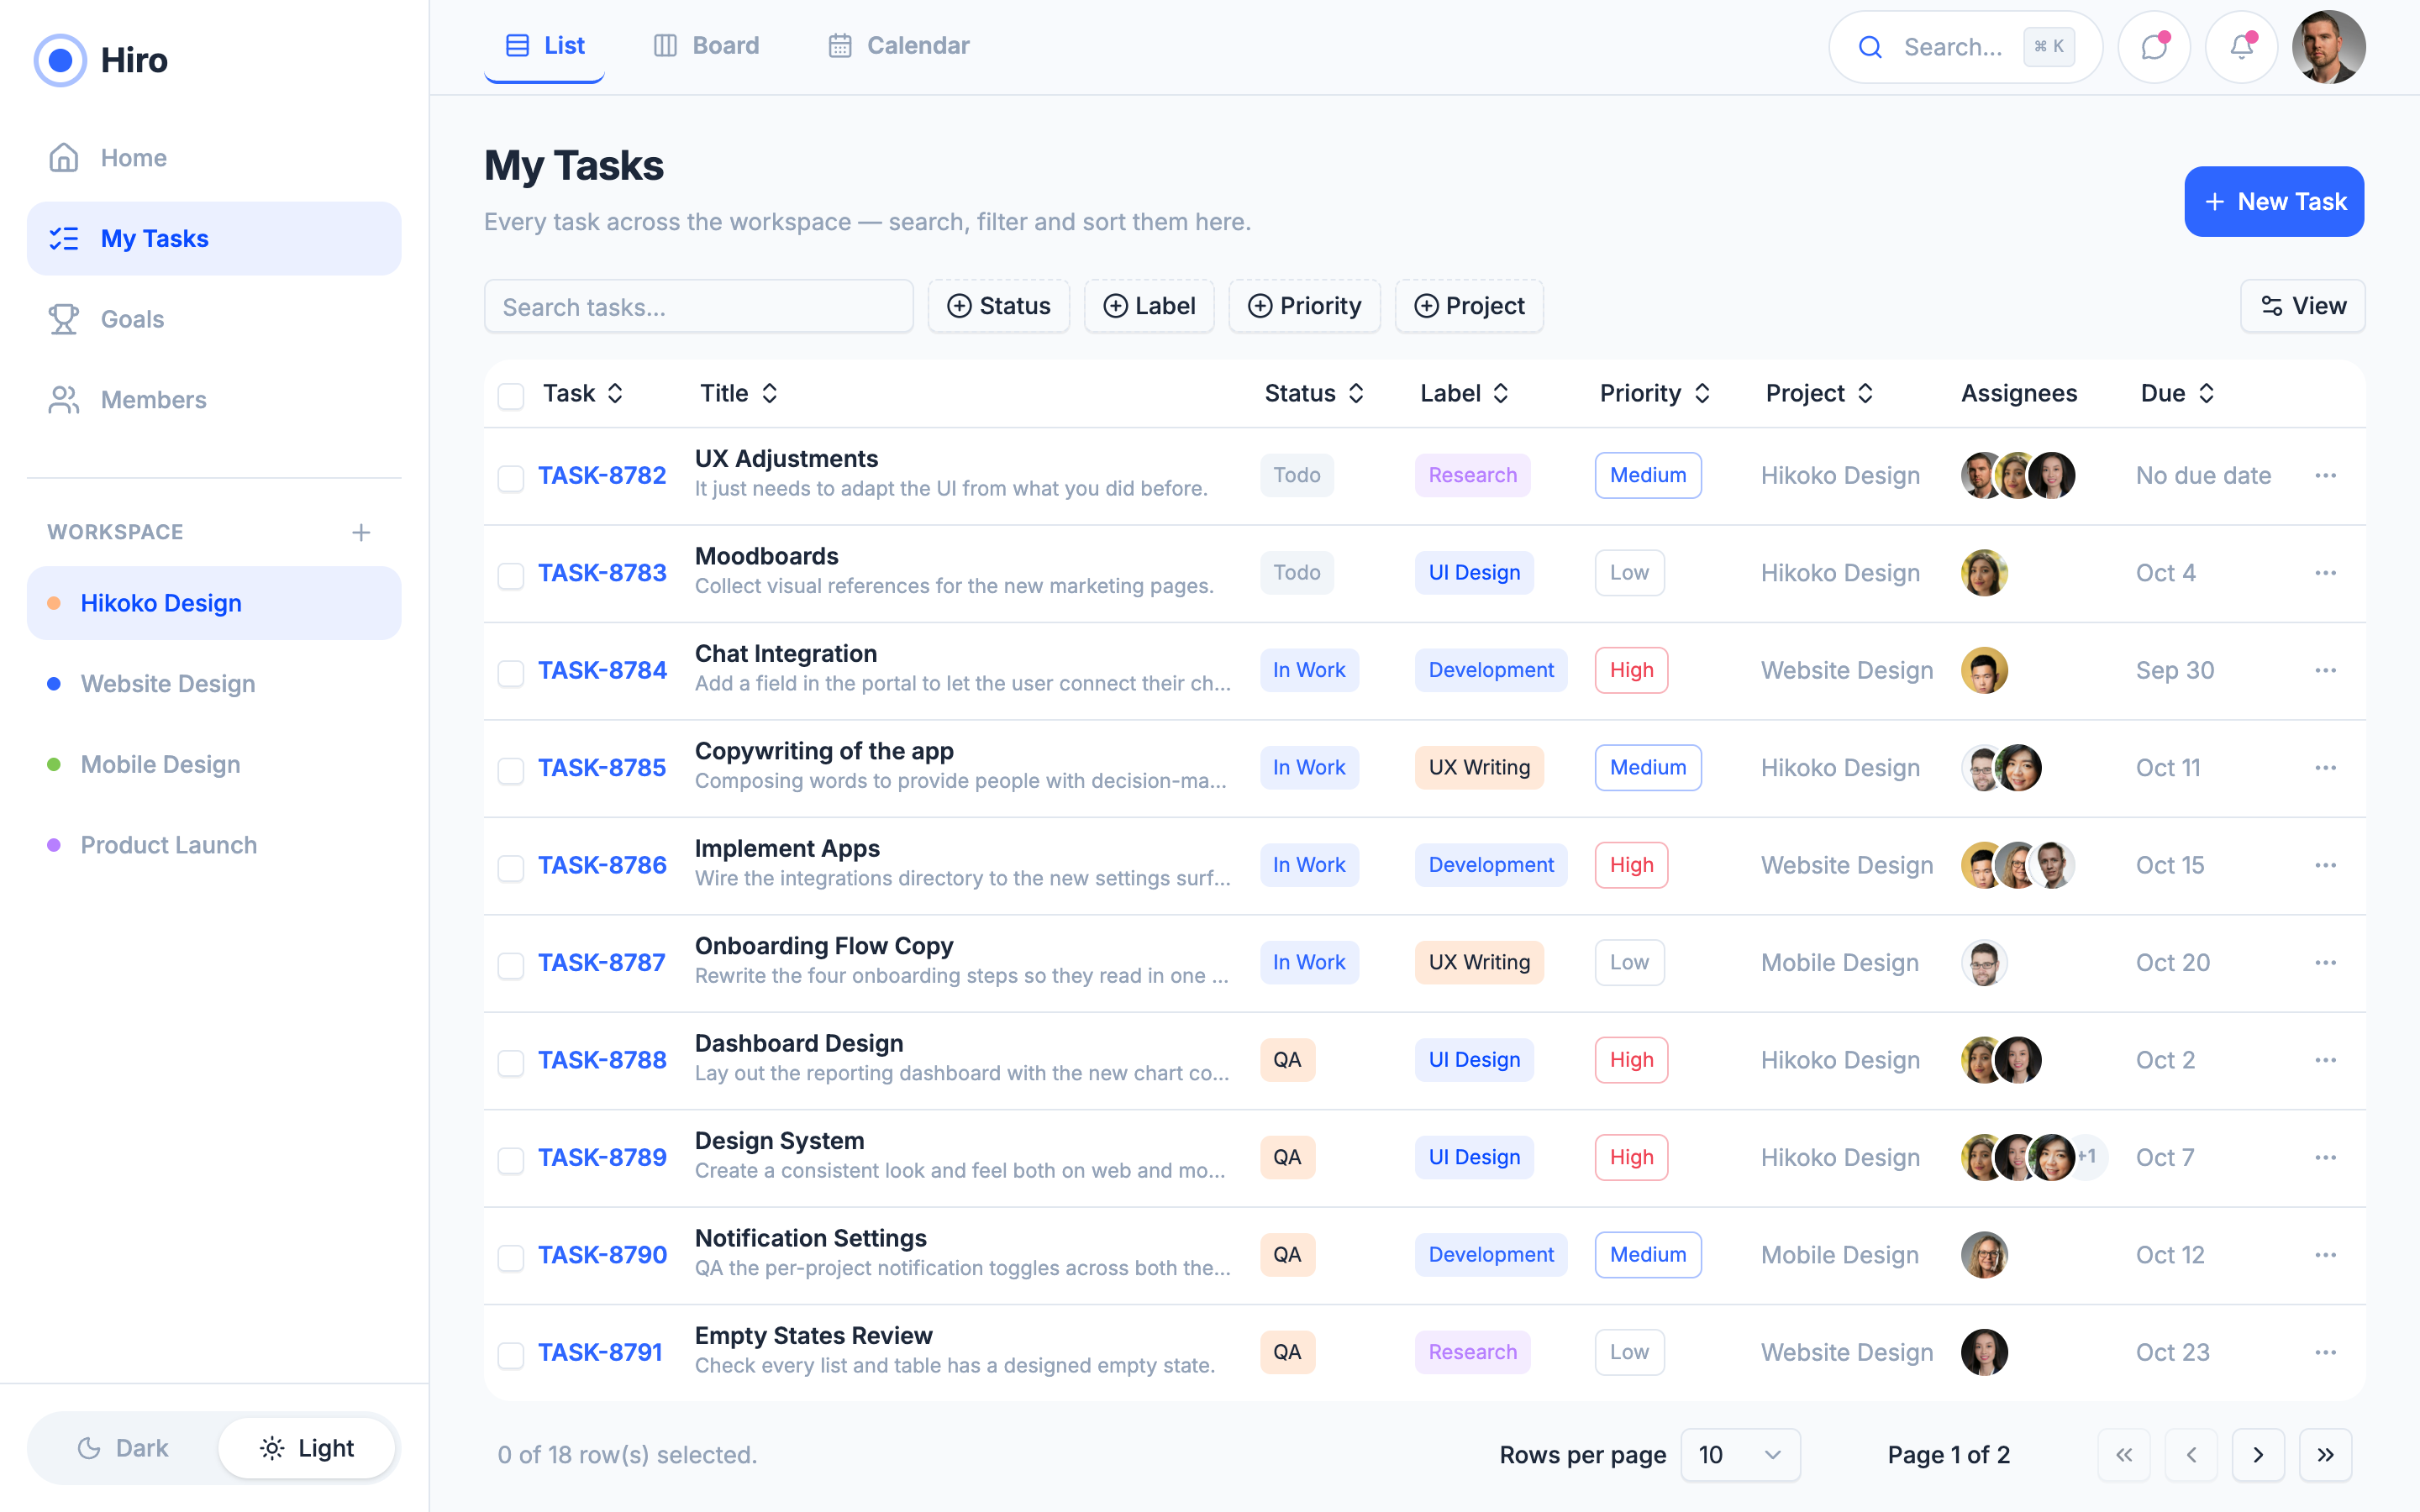This screenshot has height=1512, width=2420.
Task: Focus the Search tasks input field
Action: coord(698,306)
